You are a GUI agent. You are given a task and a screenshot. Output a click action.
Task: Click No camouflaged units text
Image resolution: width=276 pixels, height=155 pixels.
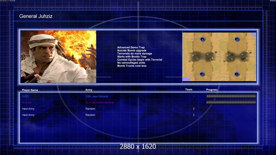pyautogui.click(x=131, y=63)
